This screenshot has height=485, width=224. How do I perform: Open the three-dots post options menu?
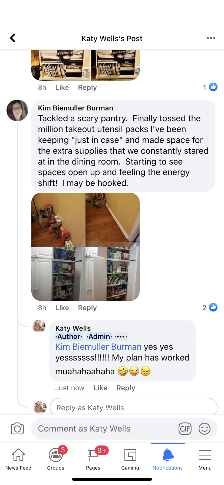[x=211, y=38]
